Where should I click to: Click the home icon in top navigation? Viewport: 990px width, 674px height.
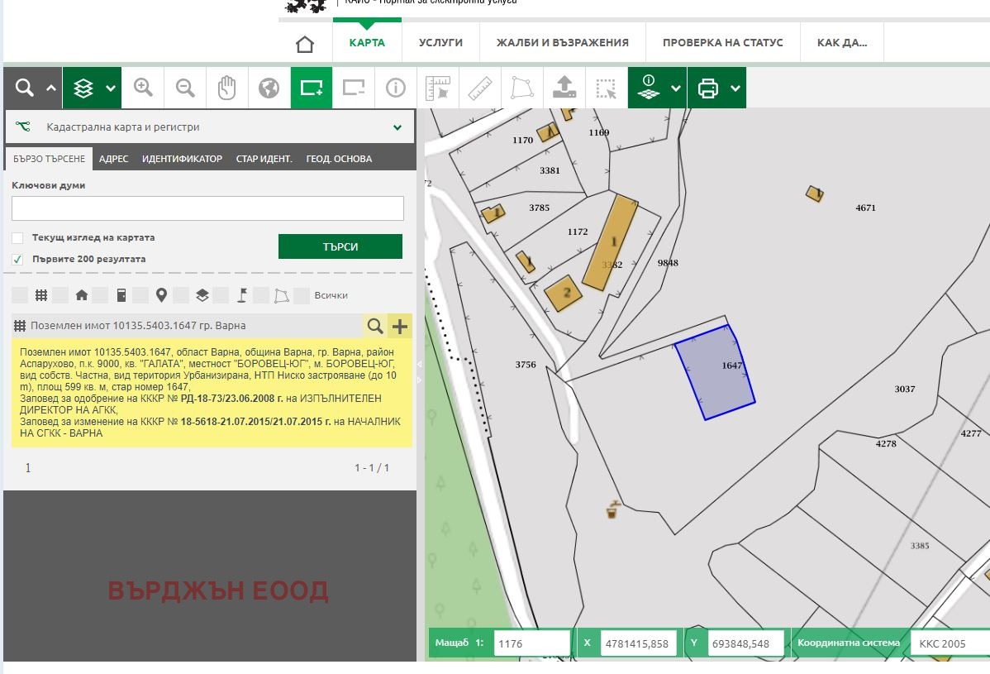point(305,43)
